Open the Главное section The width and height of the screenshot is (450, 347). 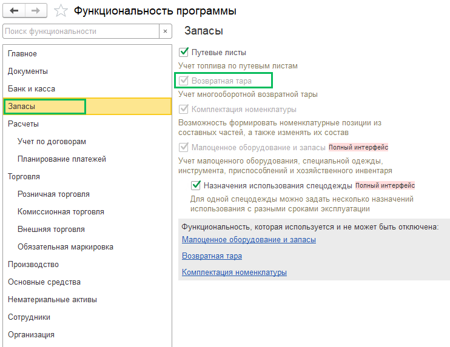click(87, 53)
